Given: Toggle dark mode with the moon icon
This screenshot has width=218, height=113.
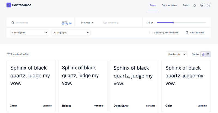Looking at the screenshot, I should coord(195,5).
